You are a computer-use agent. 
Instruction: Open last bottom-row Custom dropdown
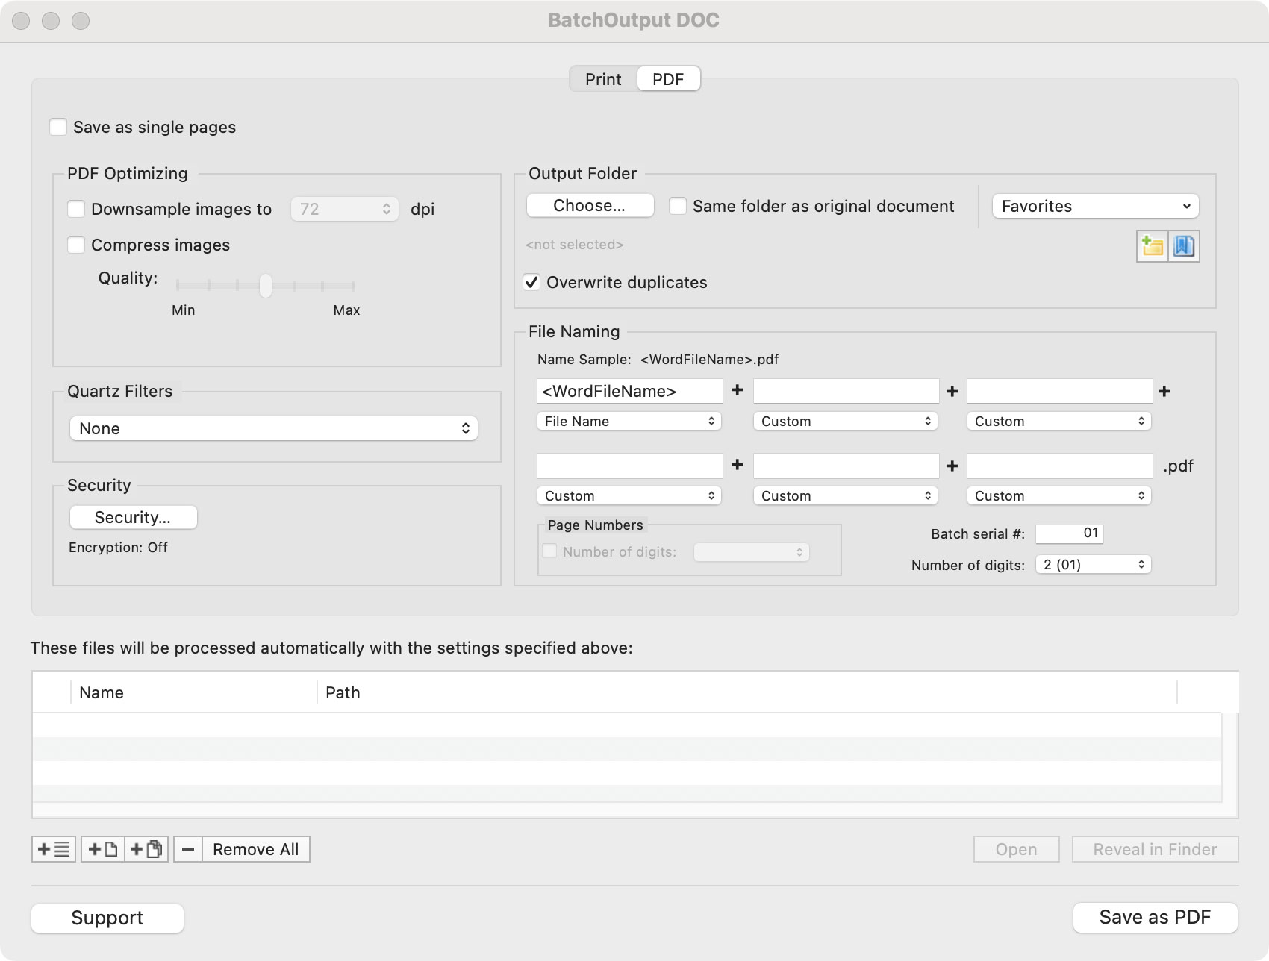point(1059,495)
